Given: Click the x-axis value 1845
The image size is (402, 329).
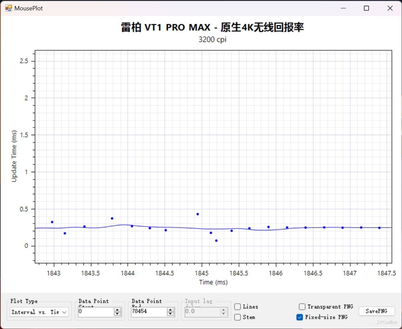Looking at the screenshot, I should point(202,273).
